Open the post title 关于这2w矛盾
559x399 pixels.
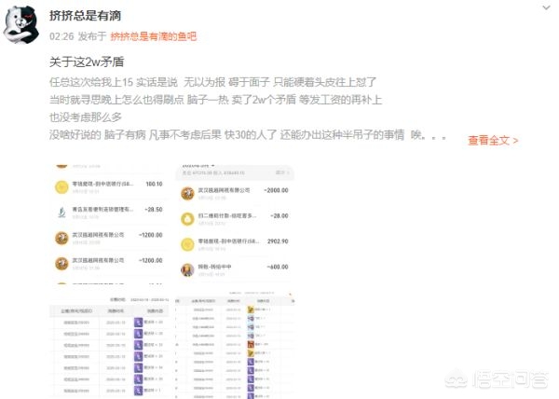click(87, 62)
